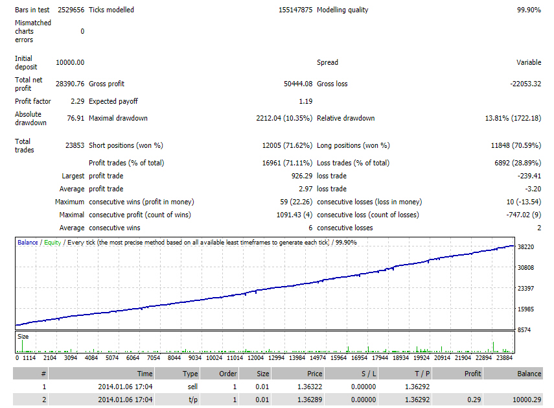Click the Absolute drawdown value 76.91
This screenshot has height=408, width=554.
pyautogui.click(x=76, y=118)
